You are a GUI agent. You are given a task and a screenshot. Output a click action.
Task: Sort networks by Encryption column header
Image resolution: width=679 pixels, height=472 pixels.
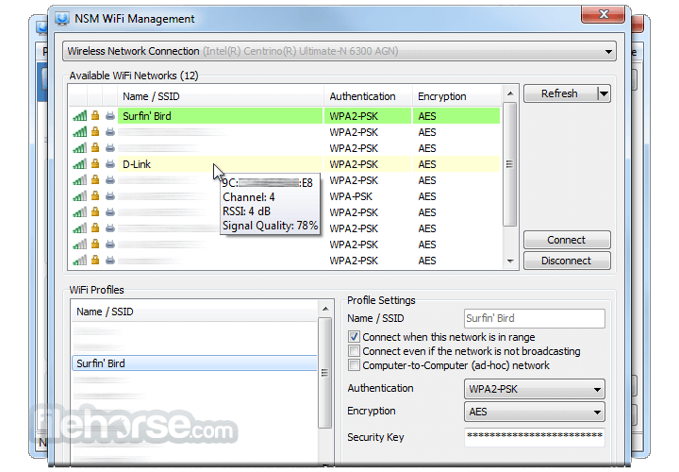[456, 96]
